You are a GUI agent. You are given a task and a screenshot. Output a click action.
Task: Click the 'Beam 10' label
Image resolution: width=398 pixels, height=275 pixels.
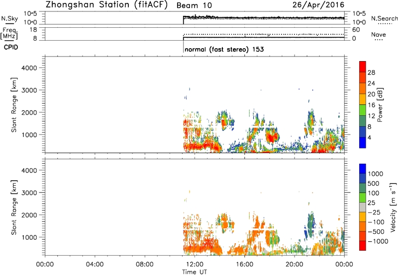click(194, 5)
